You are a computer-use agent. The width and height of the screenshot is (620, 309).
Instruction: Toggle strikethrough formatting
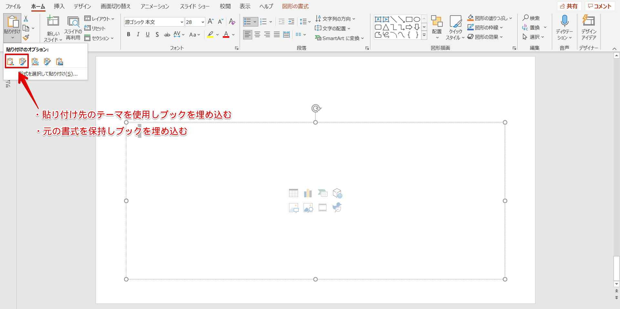coord(167,35)
